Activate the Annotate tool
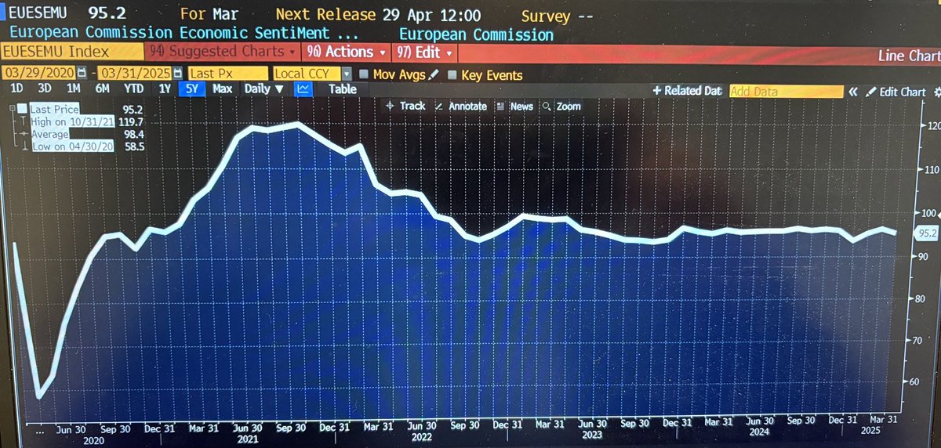 460,106
